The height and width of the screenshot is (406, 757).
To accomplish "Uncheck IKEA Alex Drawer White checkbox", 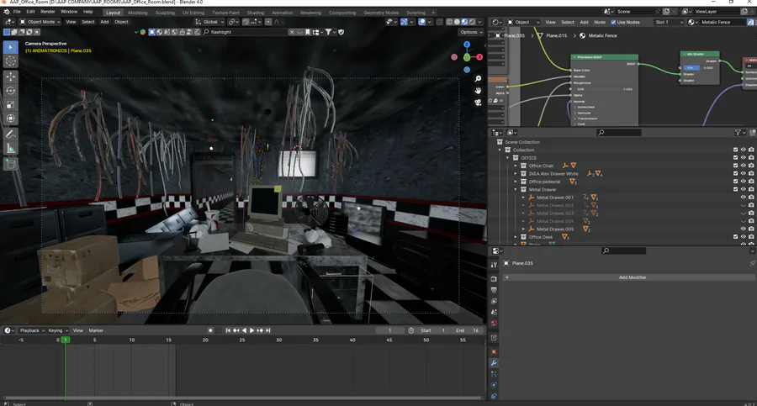I will (735, 173).
